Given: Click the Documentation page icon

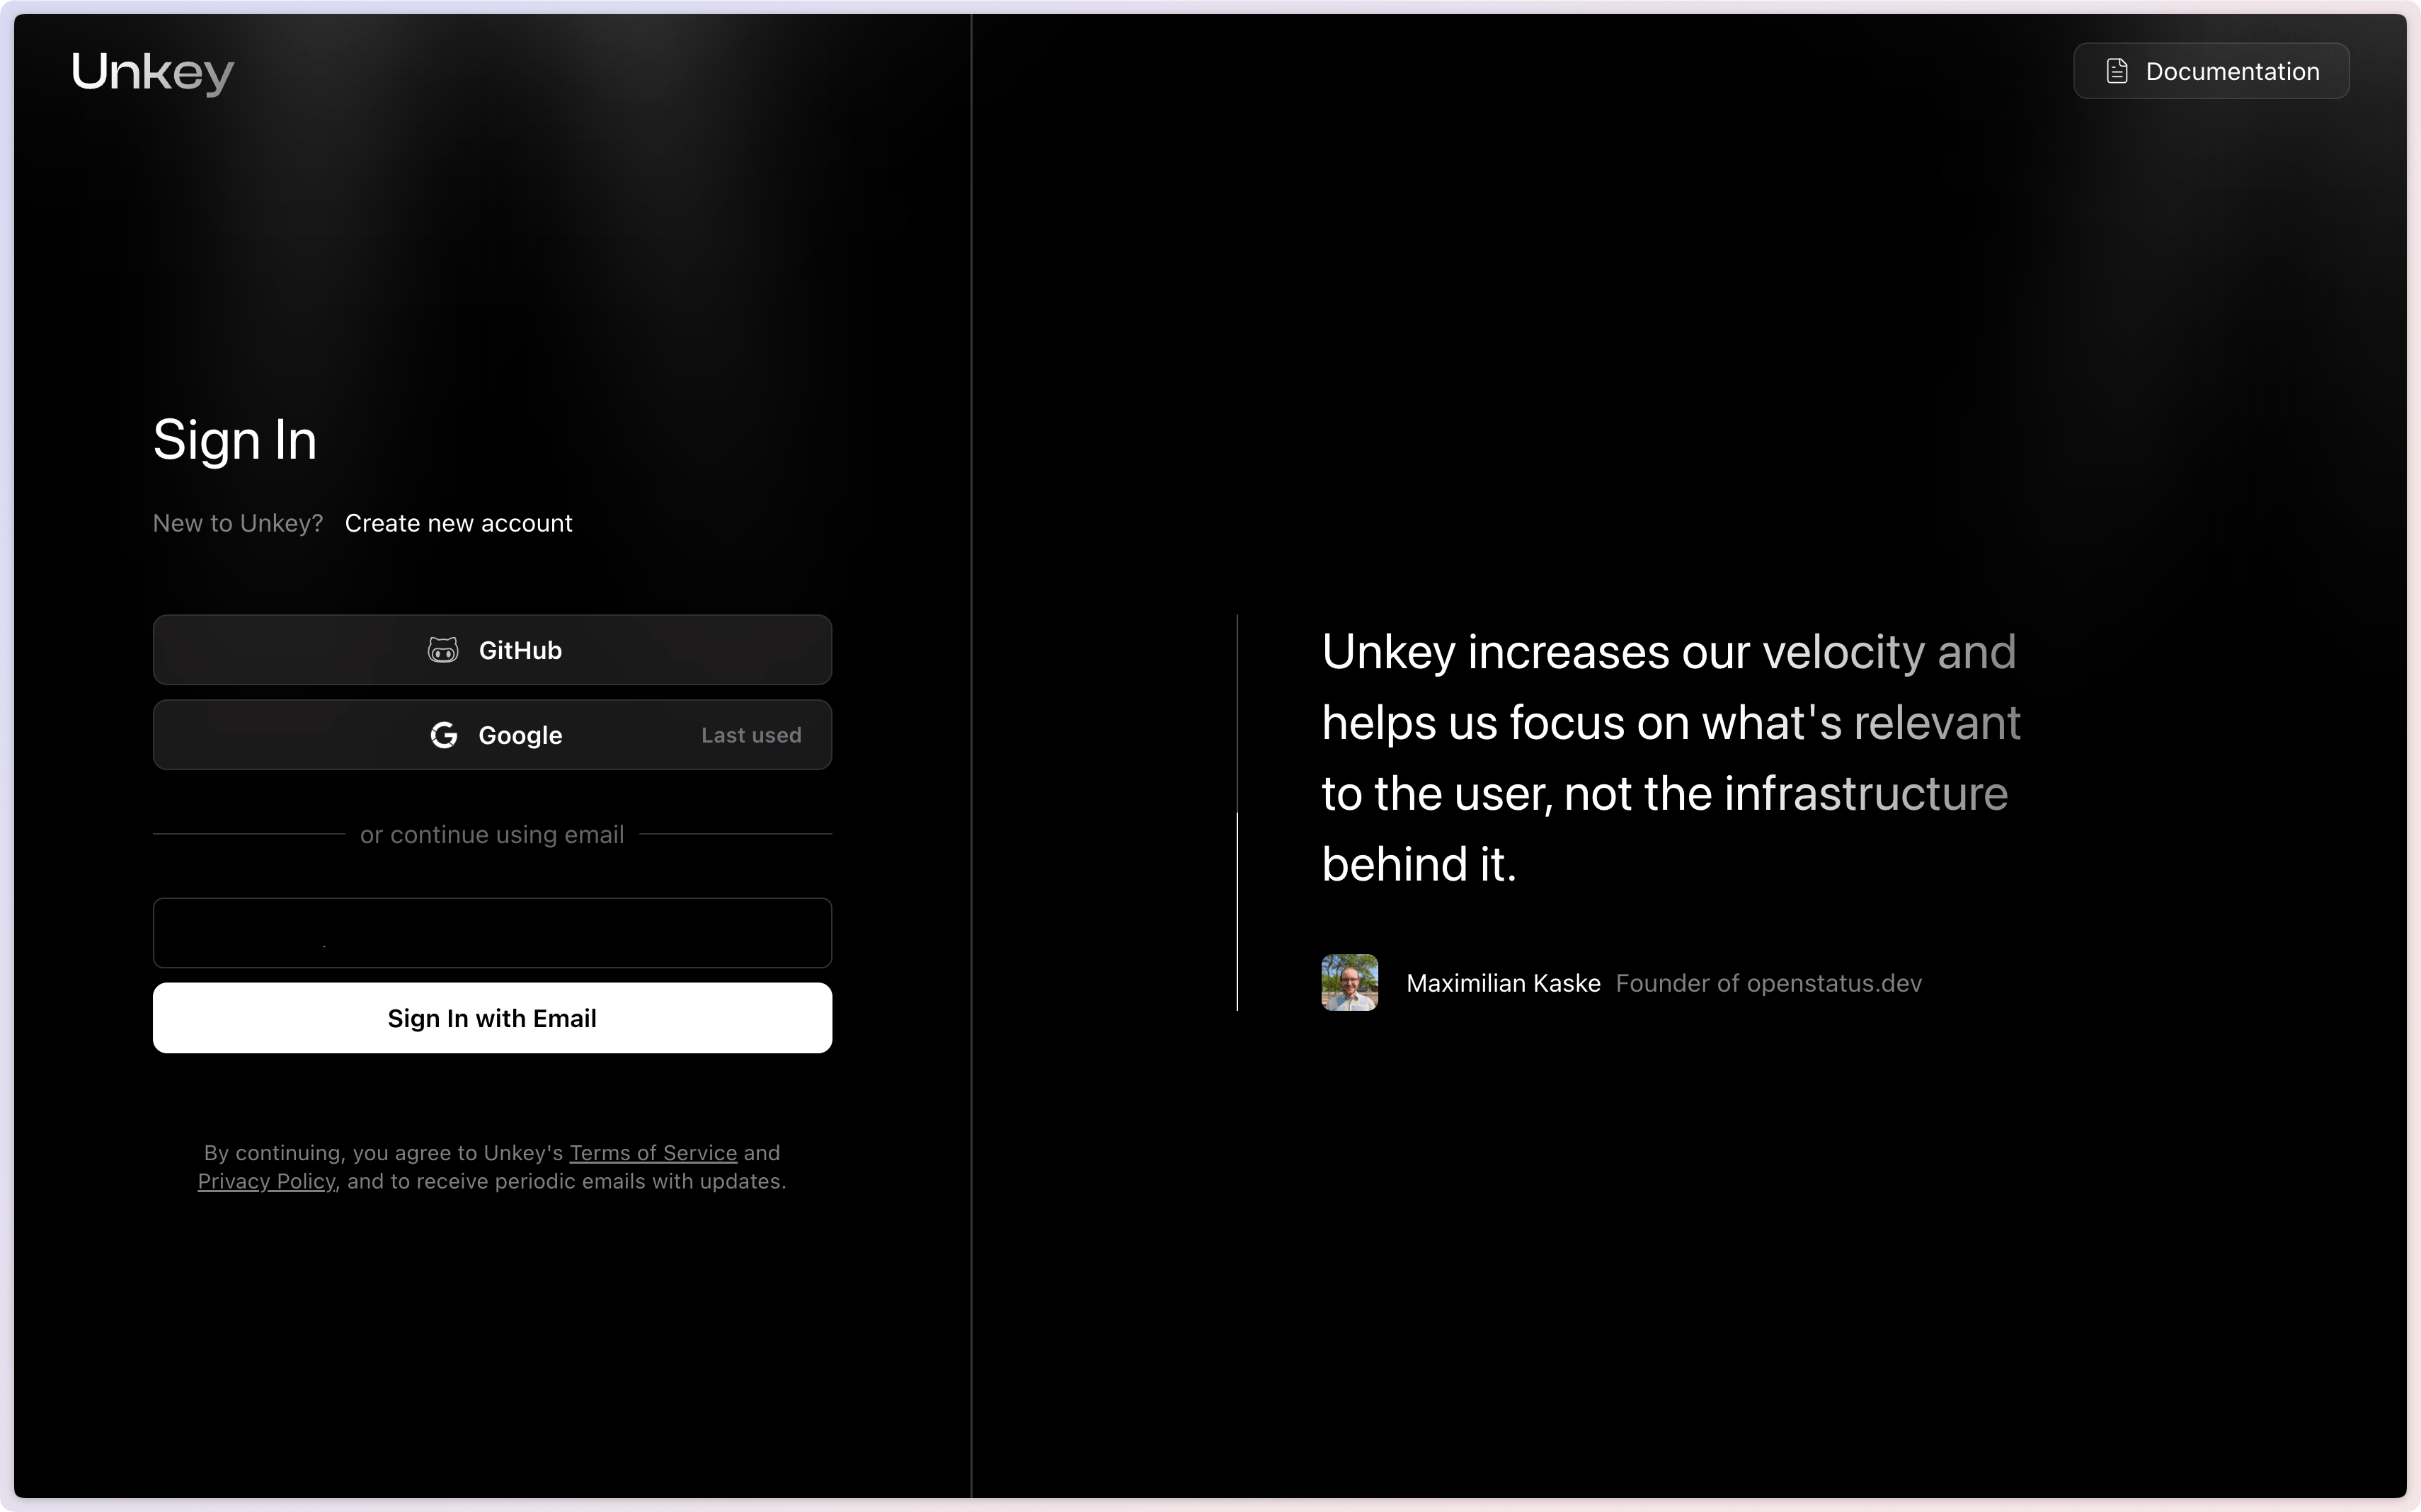Looking at the screenshot, I should point(2116,71).
